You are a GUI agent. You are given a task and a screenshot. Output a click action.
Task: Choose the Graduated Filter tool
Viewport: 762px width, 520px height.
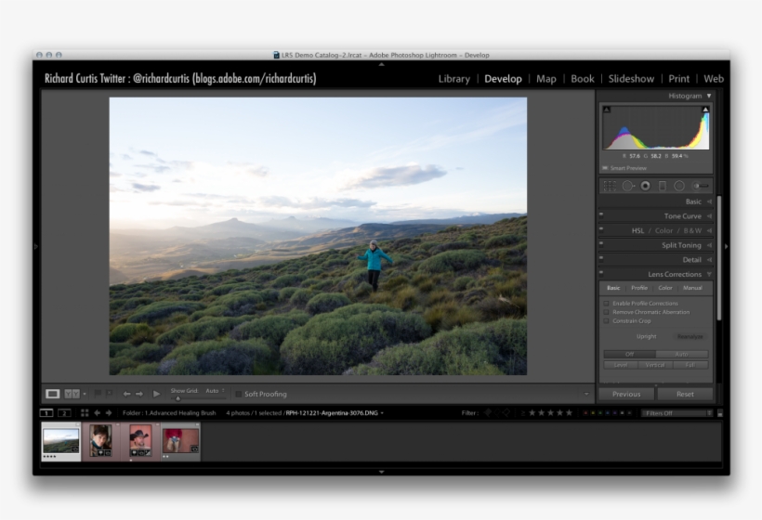pyautogui.click(x=663, y=186)
